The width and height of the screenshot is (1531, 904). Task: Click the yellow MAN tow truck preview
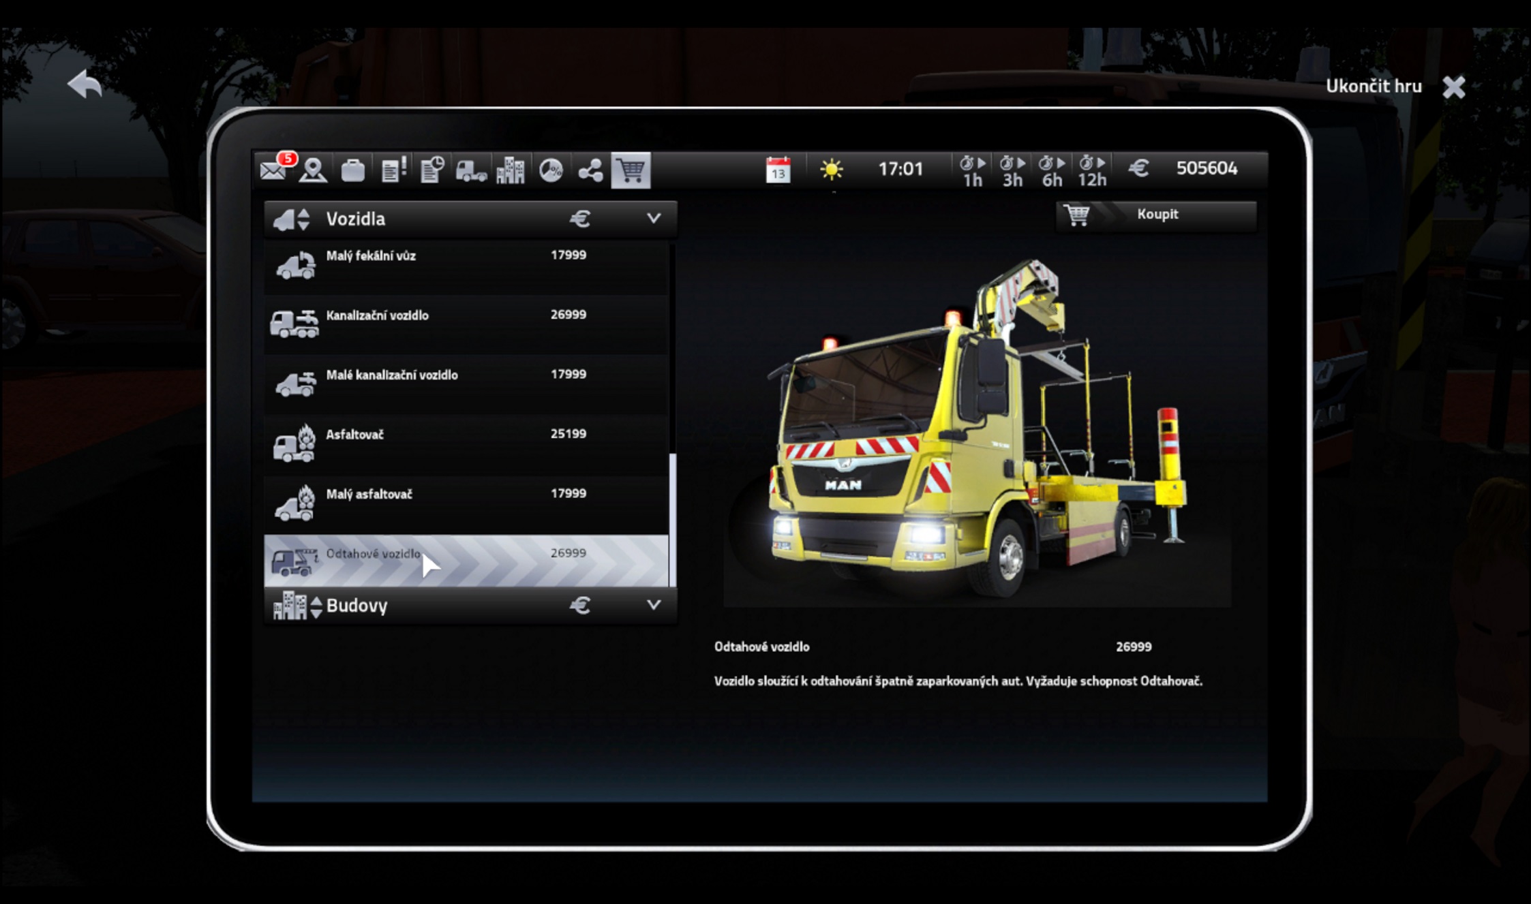976,431
